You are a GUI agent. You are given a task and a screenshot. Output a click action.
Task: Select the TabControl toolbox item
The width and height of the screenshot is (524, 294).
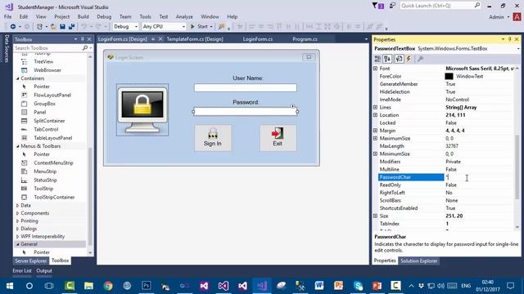click(x=46, y=129)
